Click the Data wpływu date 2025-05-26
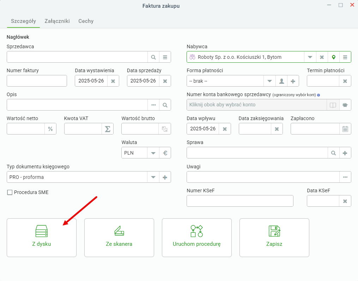The height and width of the screenshot is (281, 358). (x=203, y=129)
